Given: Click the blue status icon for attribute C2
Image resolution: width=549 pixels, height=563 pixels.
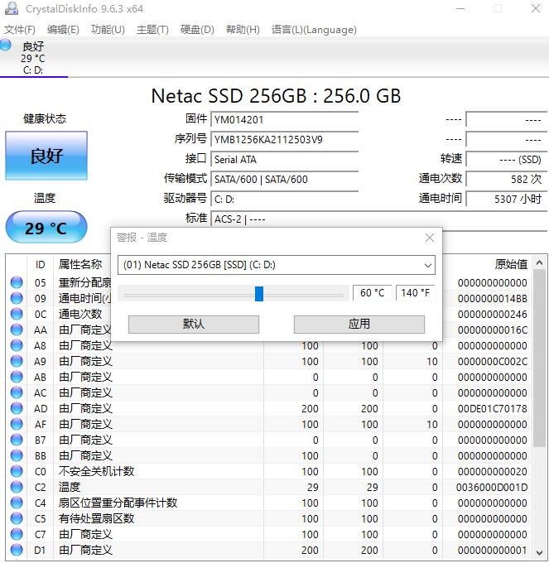Looking at the screenshot, I should 17,487.
